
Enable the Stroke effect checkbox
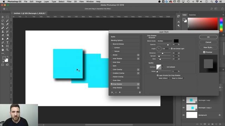pos(112,55)
